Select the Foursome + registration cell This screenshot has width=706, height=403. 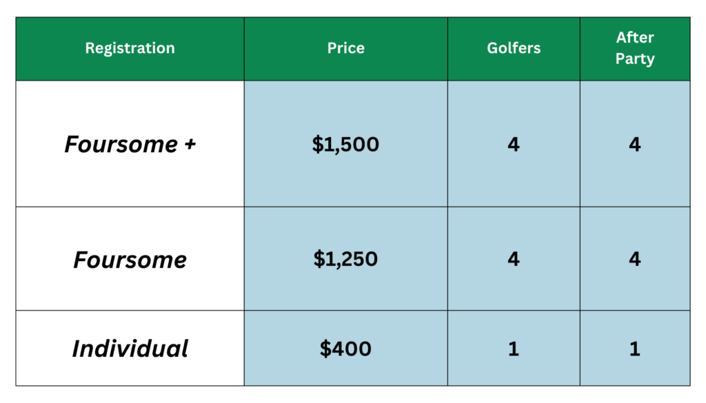130,144
